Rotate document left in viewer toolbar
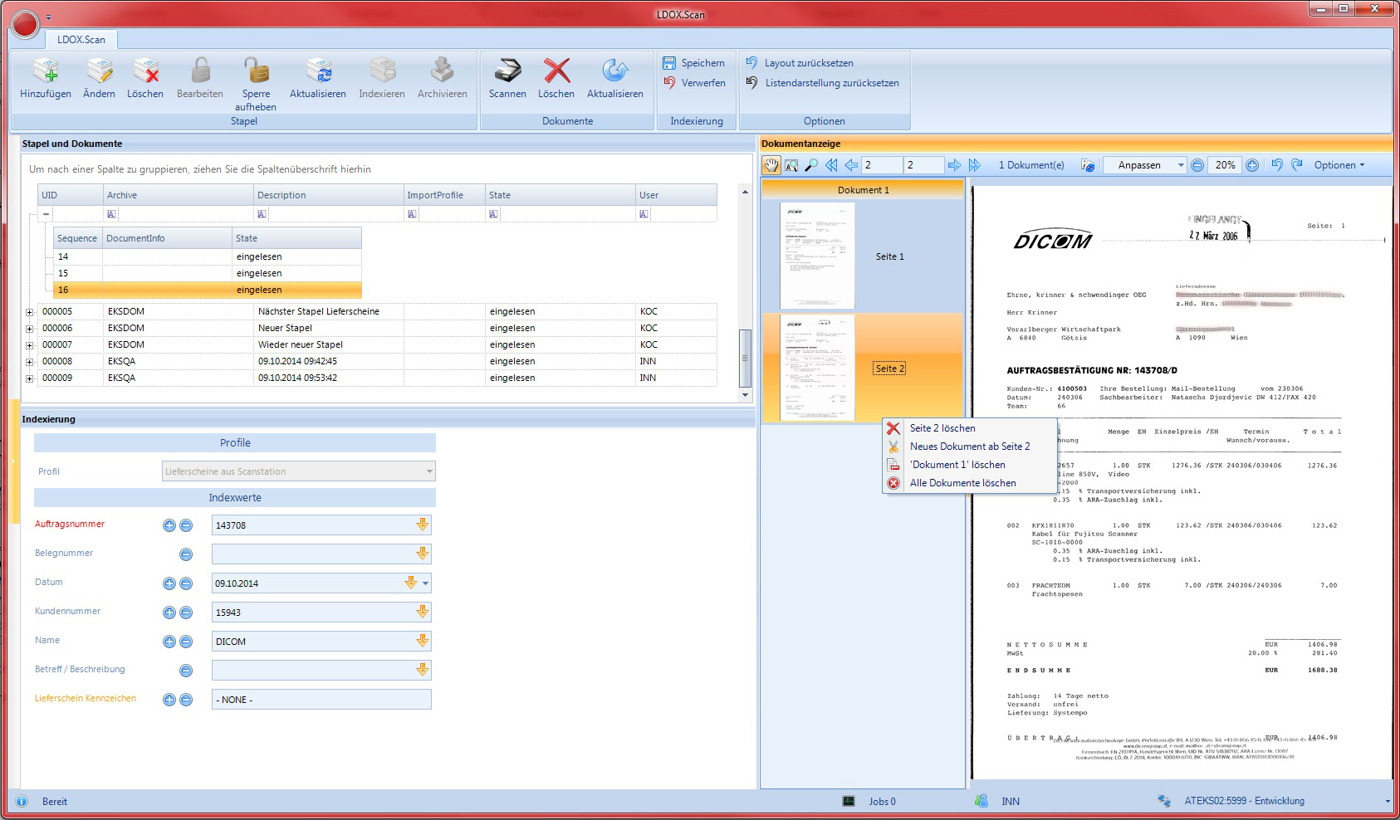The width and height of the screenshot is (1400, 820). coord(1277,165)
